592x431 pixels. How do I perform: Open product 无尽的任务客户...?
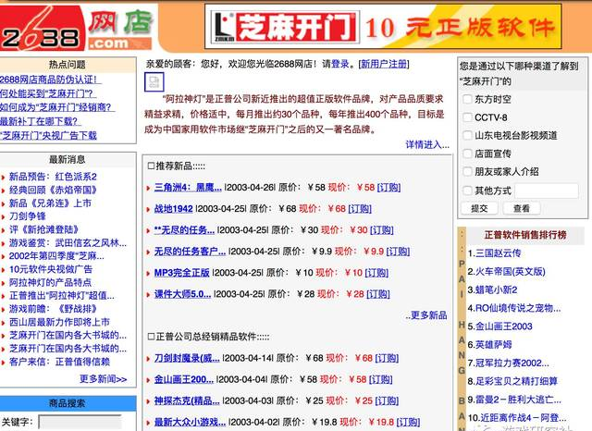click(x=190, y=252)
